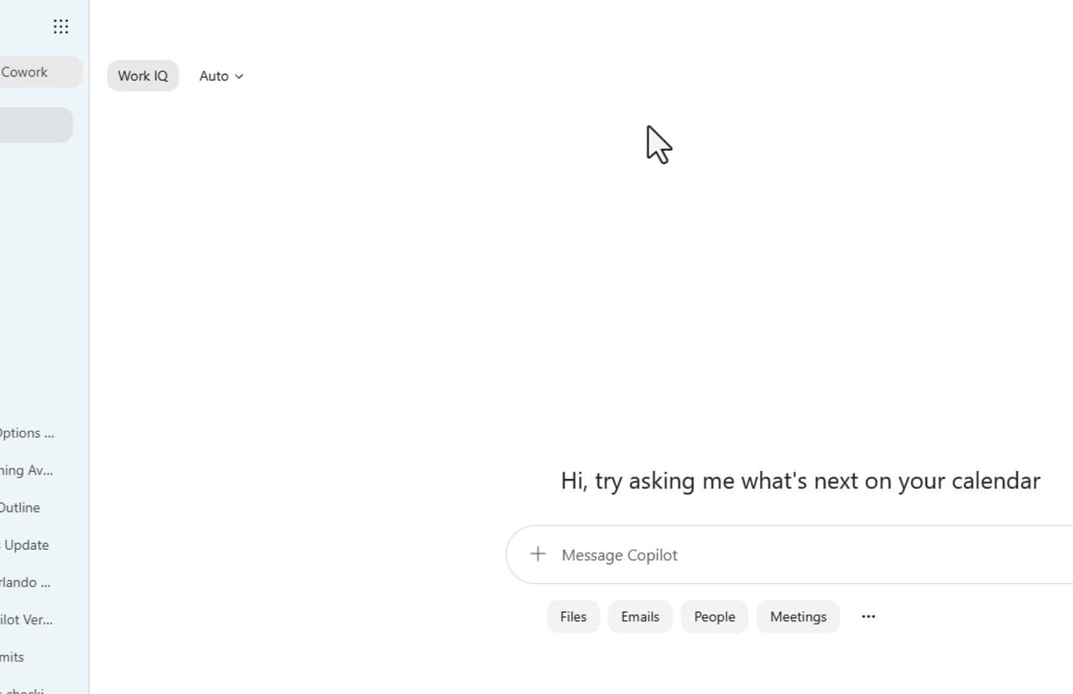Image resolution: width=1073 pixels, height=694 pixels.
Task: Select the Meetings suggestion chip
Action: coord(798,617)
